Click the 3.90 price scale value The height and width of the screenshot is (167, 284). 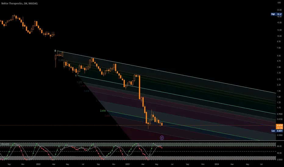pyautogui.click(x=279, y=67)
